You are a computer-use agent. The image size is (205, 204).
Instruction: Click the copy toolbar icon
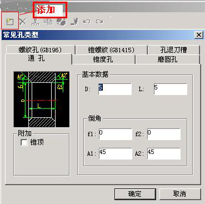pyautogui.click(x=48, y=22)
